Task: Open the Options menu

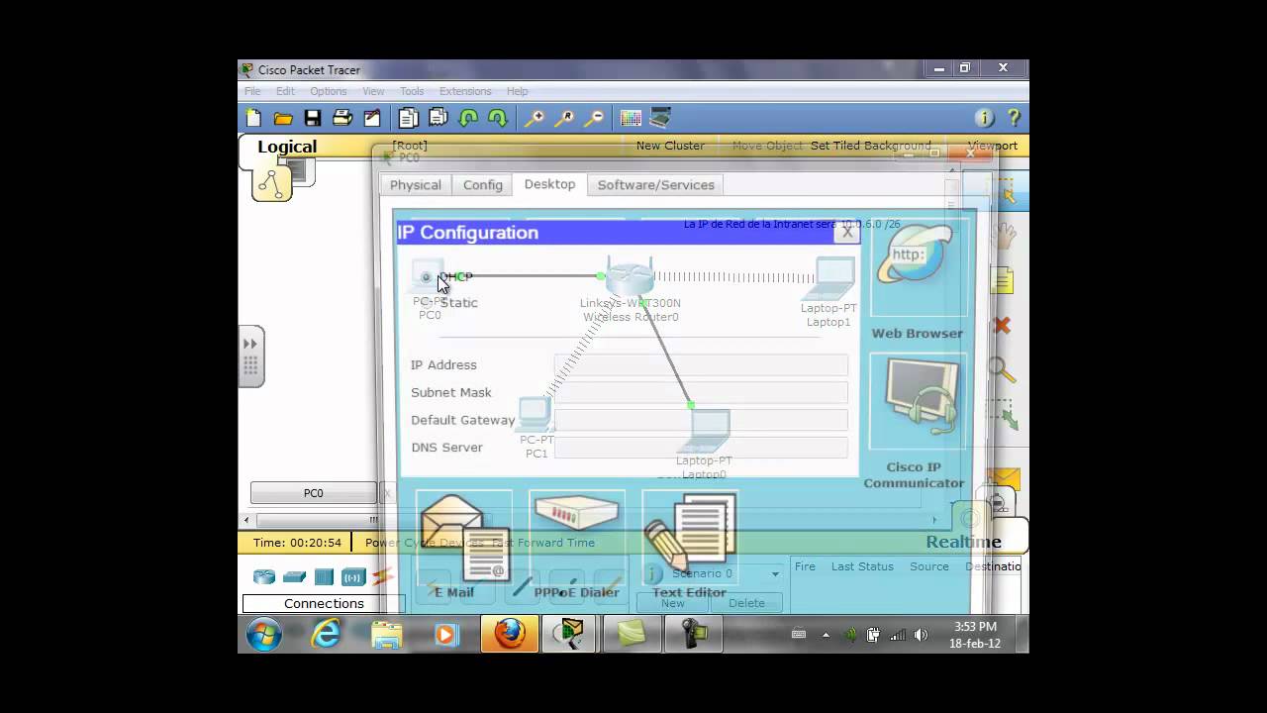Action: coord(329,91)
